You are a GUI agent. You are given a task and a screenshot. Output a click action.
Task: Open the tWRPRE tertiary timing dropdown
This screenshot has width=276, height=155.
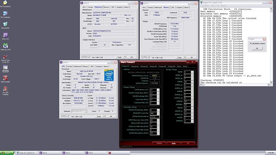click(192, 101)
